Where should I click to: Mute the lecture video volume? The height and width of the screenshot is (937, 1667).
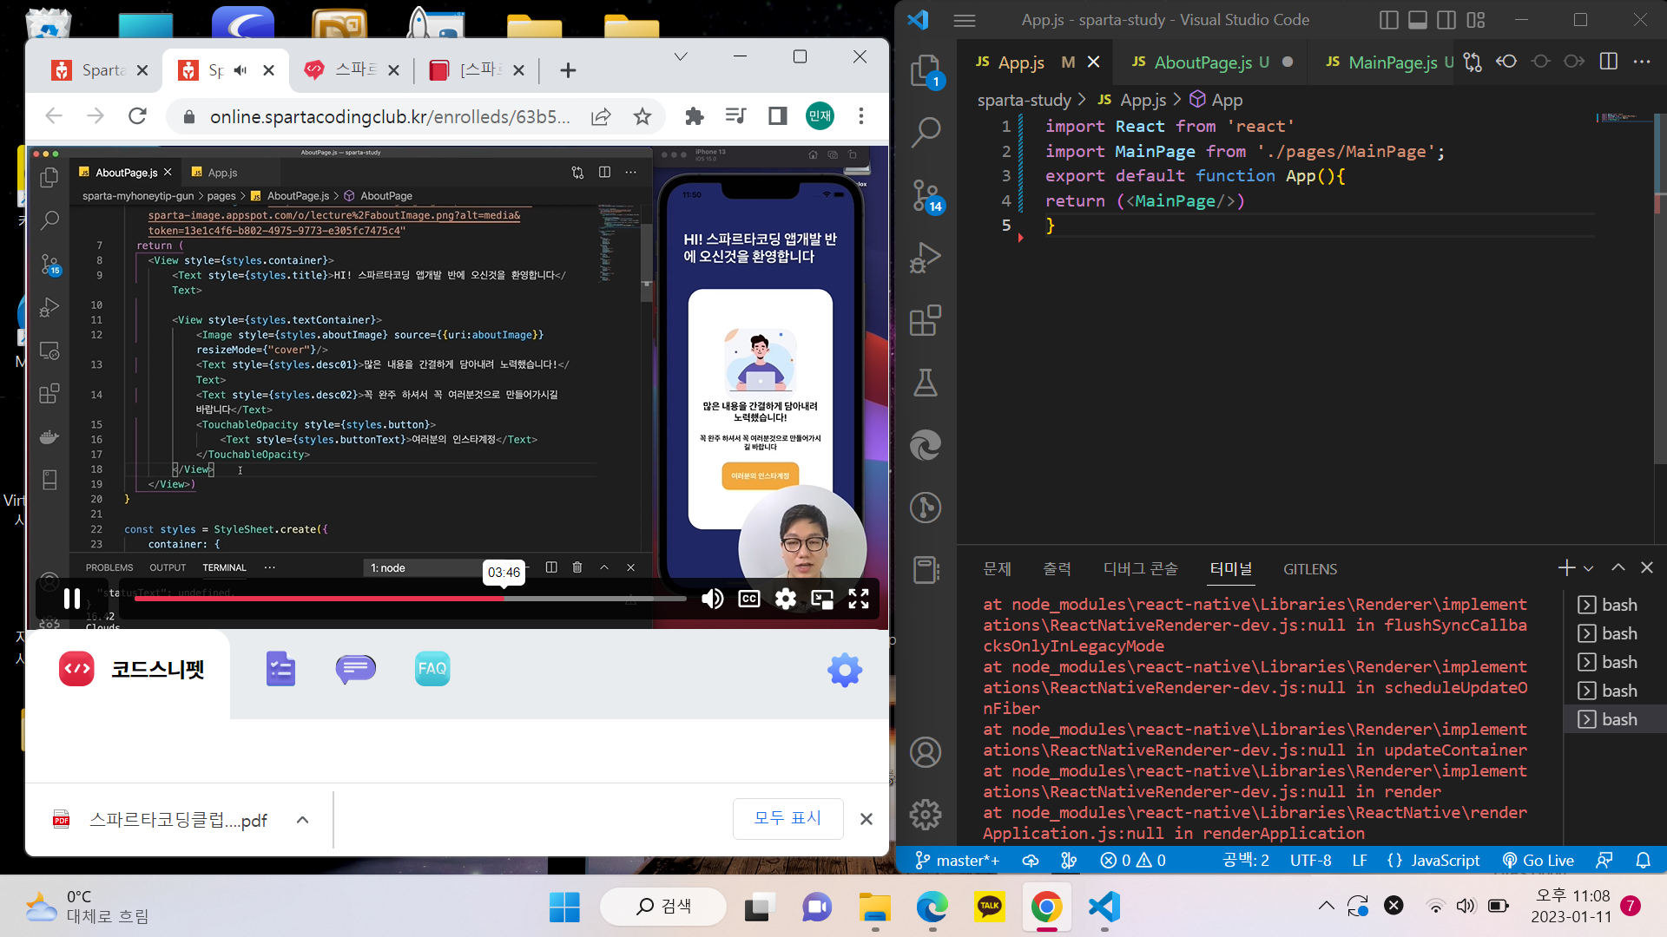[713, 599]
